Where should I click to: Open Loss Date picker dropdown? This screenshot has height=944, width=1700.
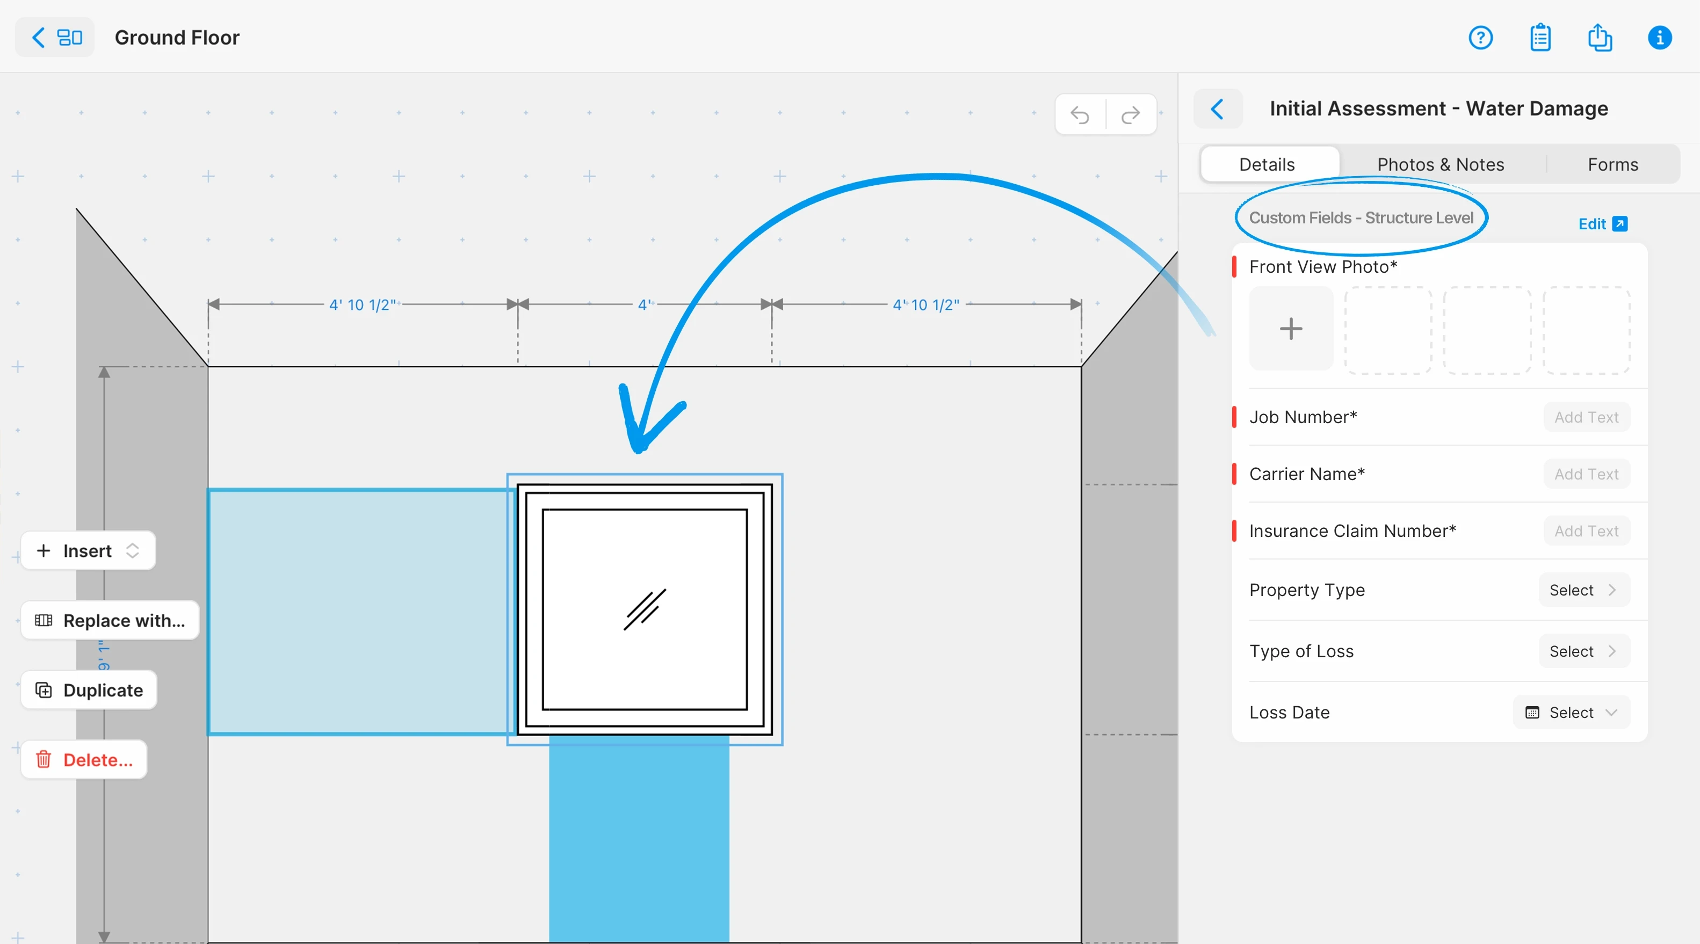point(1571,713)
